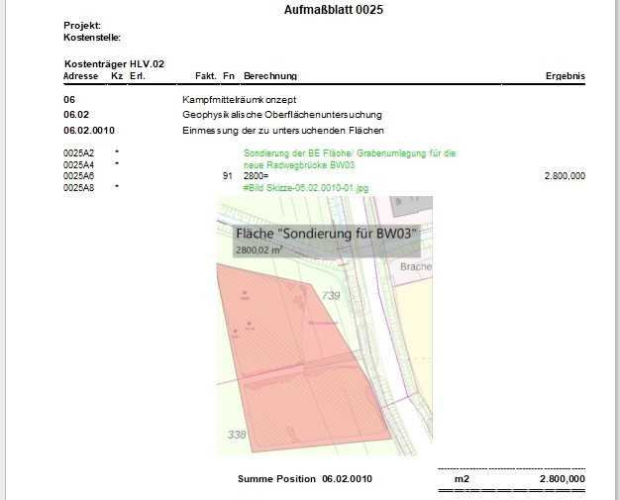Click the Adresse column header
Viewport: 620px width, 500px height.
tap(80, 76)
